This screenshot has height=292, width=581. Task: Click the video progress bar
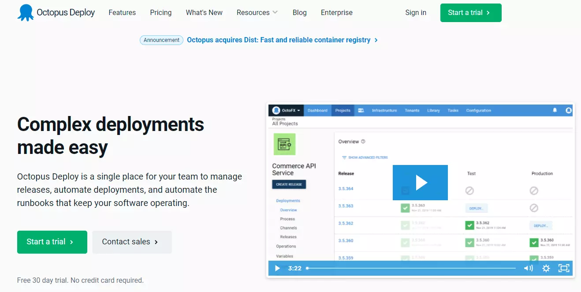(x=411, y=268)
